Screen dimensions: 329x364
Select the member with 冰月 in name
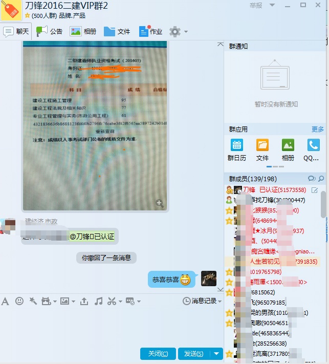272,231
